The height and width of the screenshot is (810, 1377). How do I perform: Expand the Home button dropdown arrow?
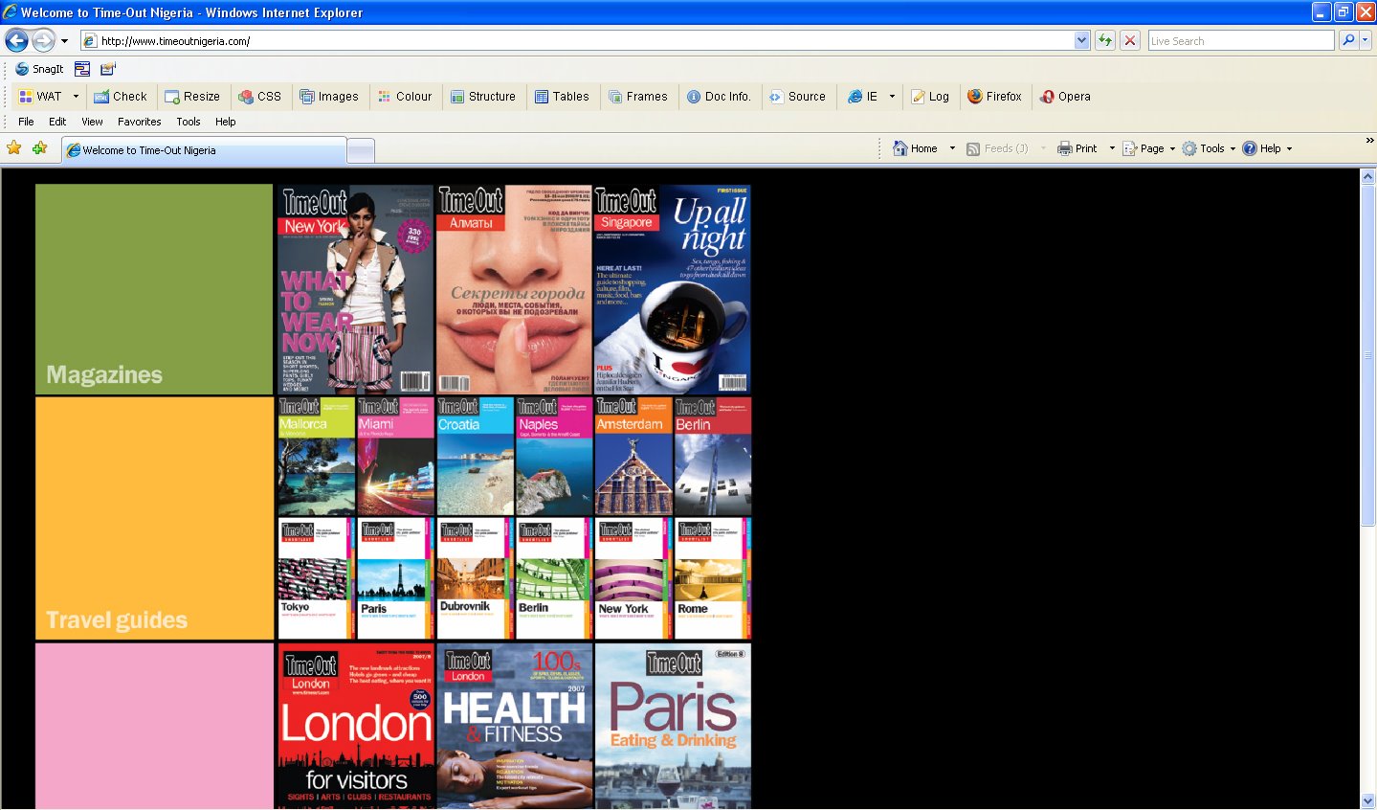(952, 148)
